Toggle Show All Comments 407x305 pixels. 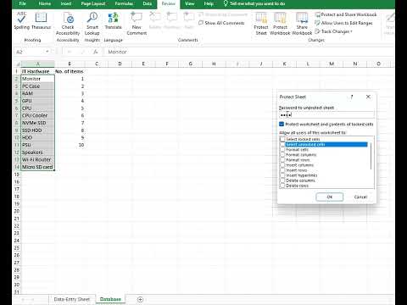[x=221, y=23]
